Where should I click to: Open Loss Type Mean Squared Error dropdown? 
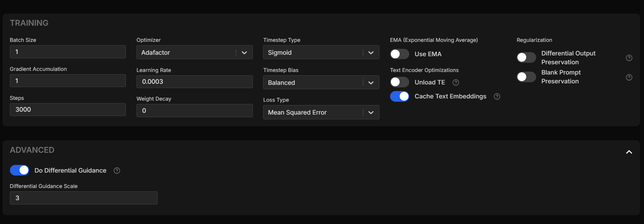coord(321,112)
